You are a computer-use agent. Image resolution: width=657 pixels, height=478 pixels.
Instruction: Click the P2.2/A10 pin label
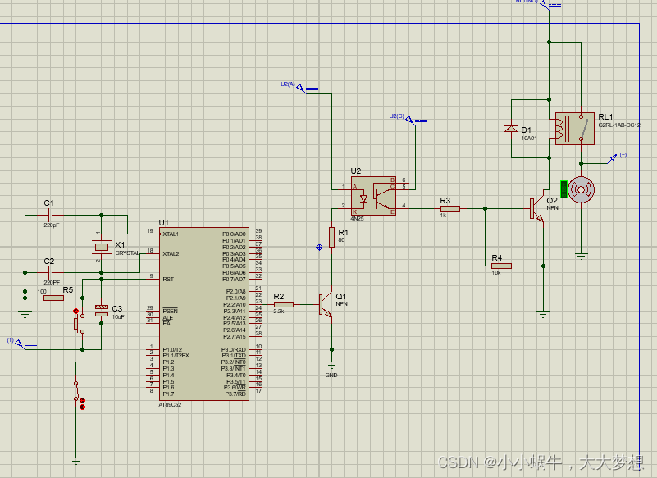coord(235,304)
